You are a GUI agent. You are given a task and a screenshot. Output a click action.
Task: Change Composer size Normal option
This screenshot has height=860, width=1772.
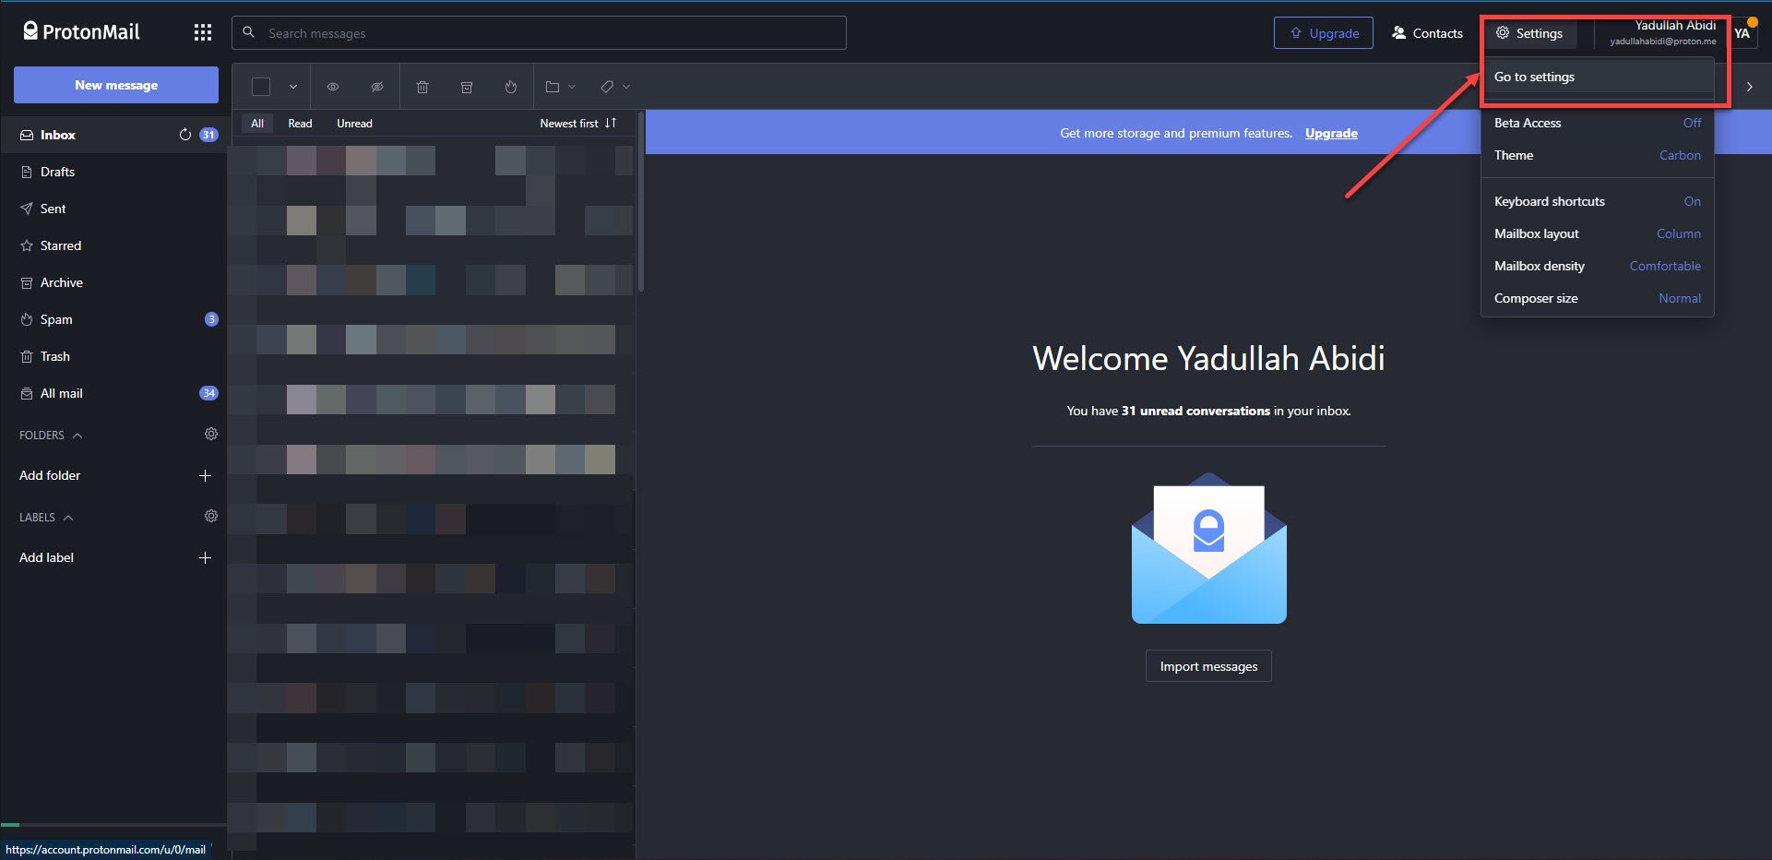(x=1598, y=298)
